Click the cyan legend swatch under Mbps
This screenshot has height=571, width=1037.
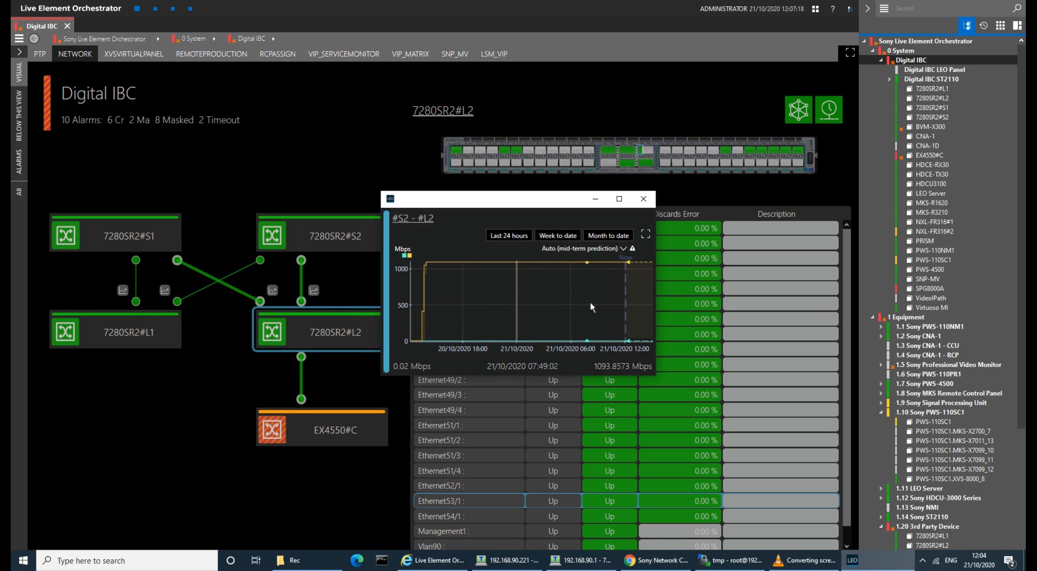coord(404,256)
